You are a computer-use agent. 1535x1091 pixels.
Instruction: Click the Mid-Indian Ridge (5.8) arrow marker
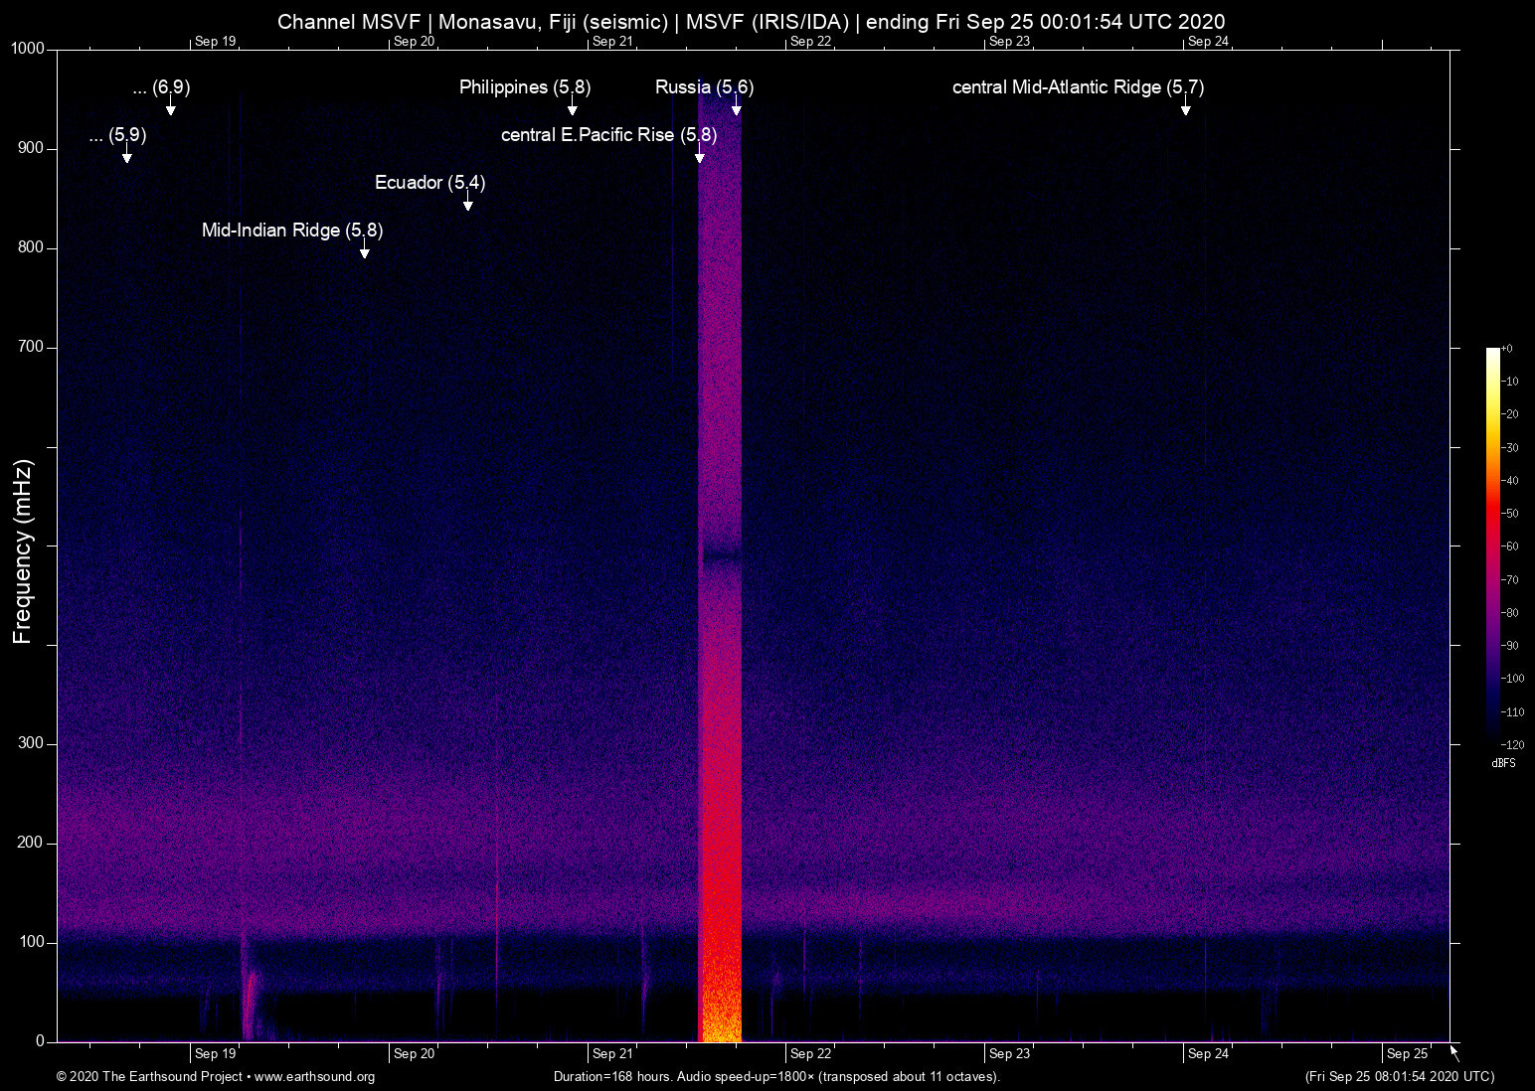click(x=364, y=251)
